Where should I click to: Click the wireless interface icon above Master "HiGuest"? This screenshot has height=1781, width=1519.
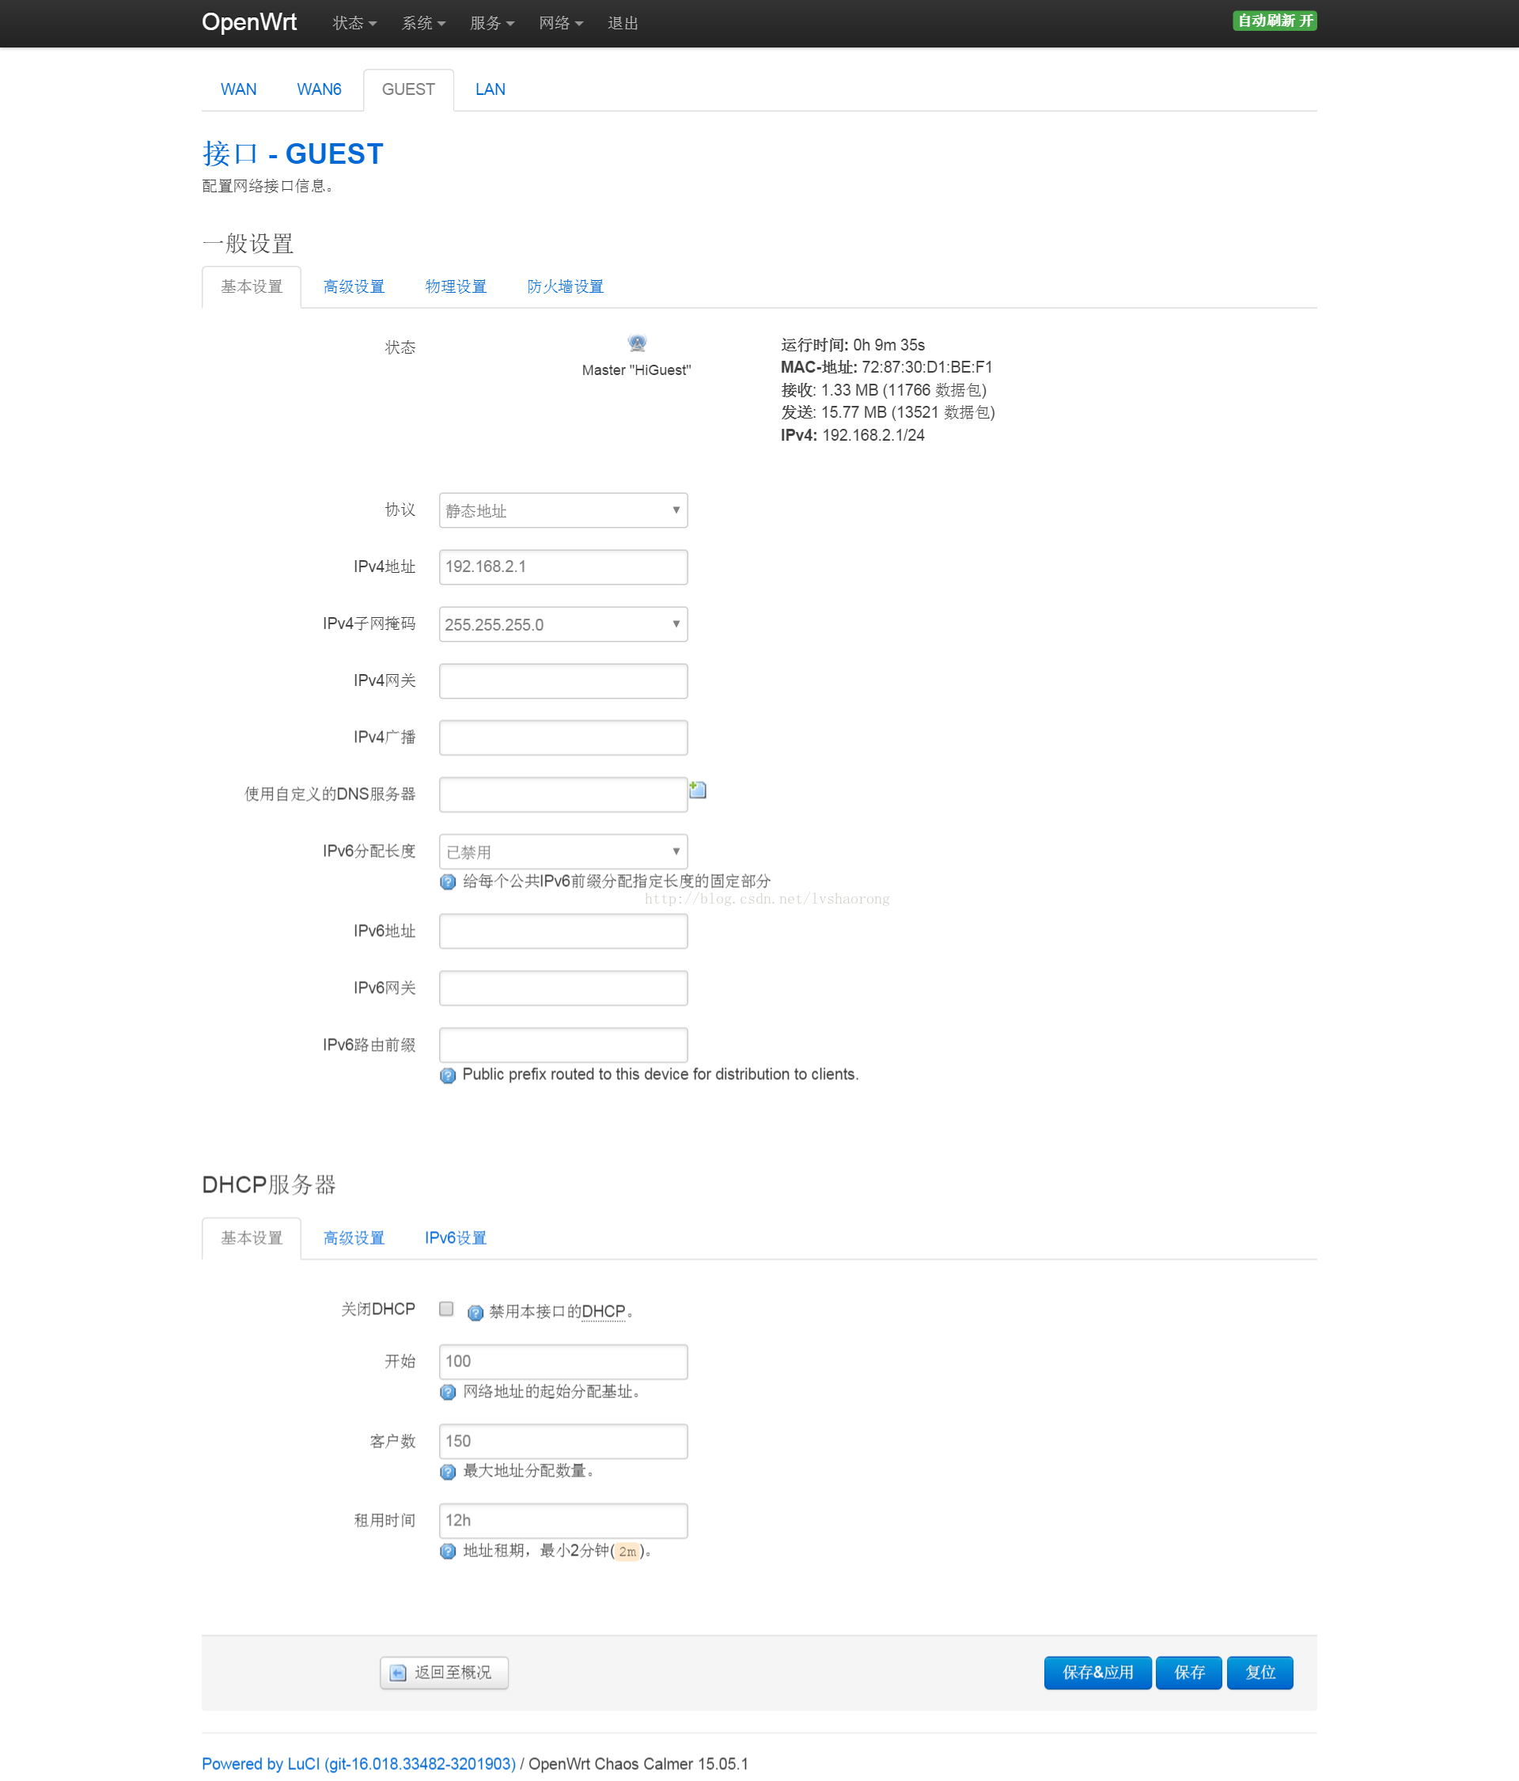pos(636,344)
